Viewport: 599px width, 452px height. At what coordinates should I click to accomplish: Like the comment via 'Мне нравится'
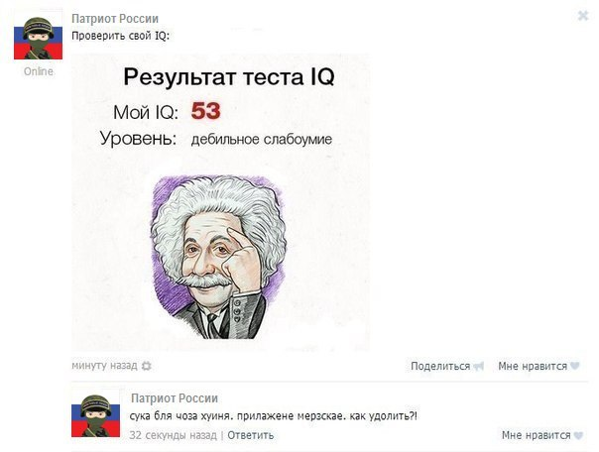pyautogui.click(x=536, y=435)
